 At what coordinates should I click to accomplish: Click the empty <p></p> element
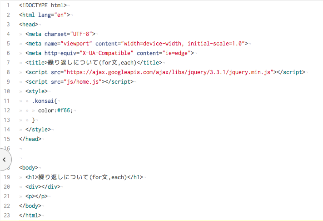click(36, 196)
